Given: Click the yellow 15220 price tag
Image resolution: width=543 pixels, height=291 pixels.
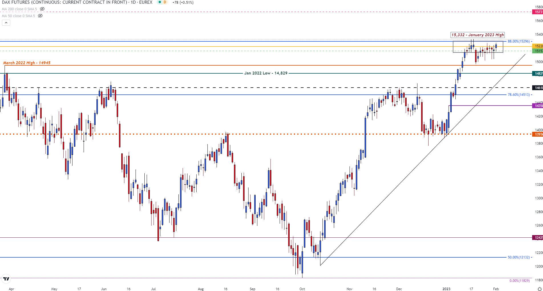Looking at the screenshot, I should pyautogui.click(x=538, y=46).
